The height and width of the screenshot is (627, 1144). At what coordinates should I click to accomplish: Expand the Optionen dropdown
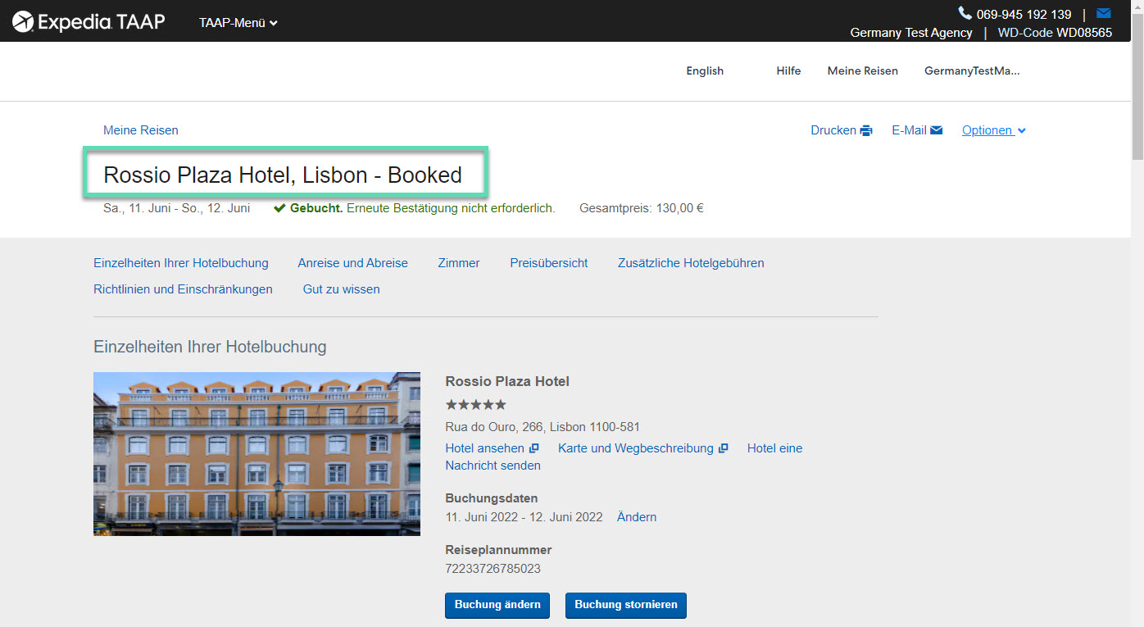pyautogui.click(x=994, y=130)
